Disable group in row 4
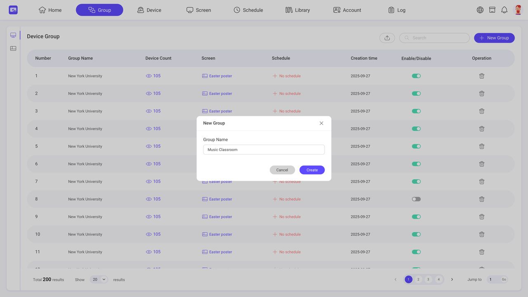The image size is (528, 297). [416, 129]
